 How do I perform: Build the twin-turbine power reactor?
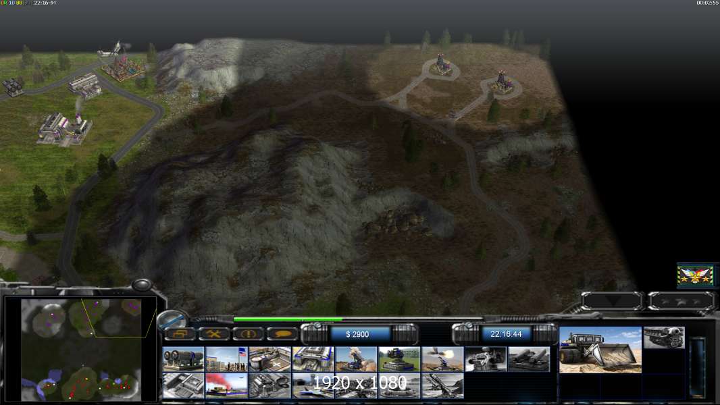(x=183, y=358)
